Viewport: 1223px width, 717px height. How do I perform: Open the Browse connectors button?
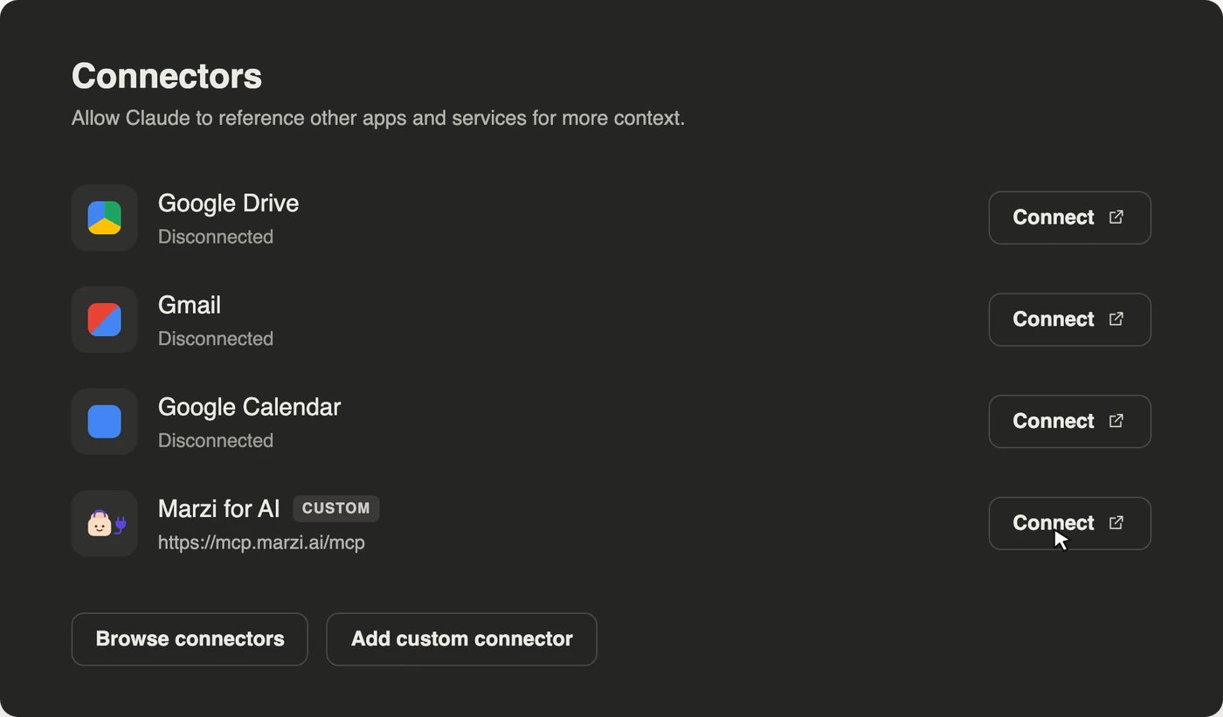(190, 639)
